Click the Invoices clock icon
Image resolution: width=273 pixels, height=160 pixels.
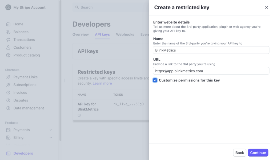[x=9, y=93]
